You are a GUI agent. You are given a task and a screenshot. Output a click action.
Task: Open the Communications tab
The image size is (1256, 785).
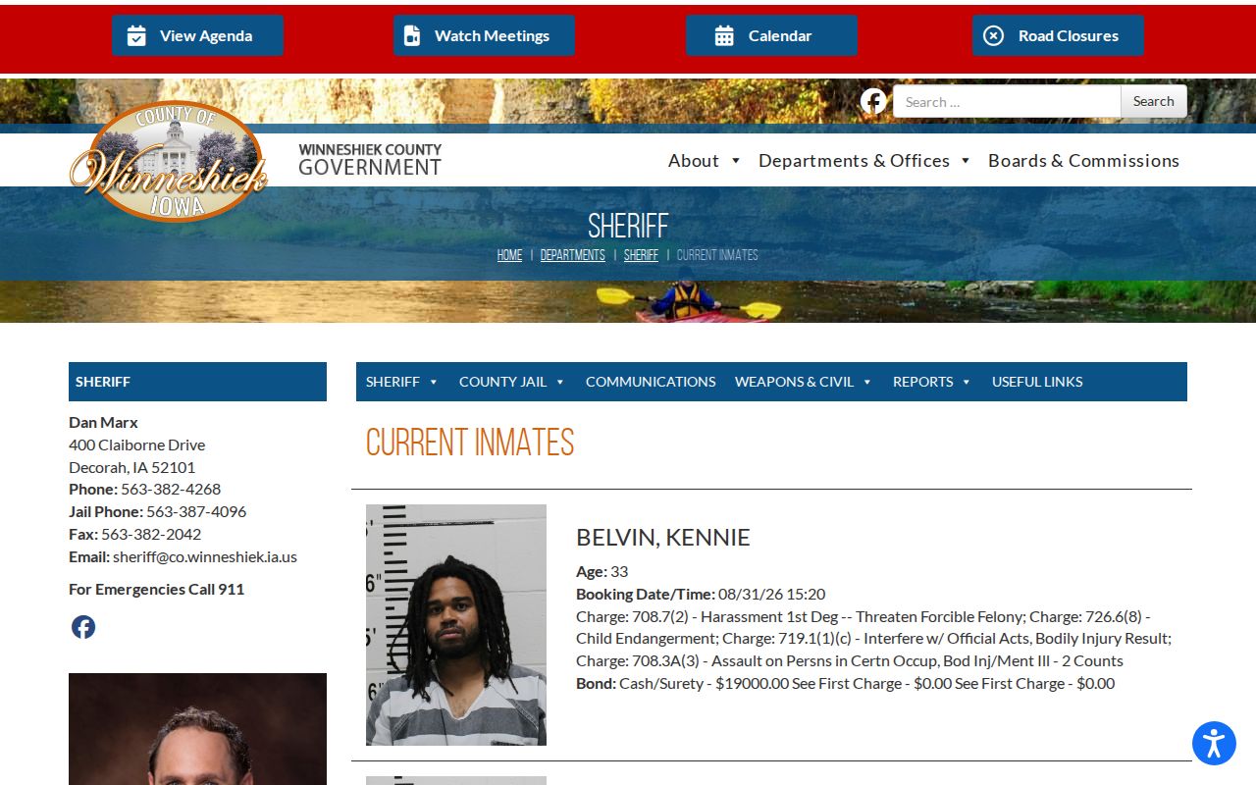(x=651, y=382)
